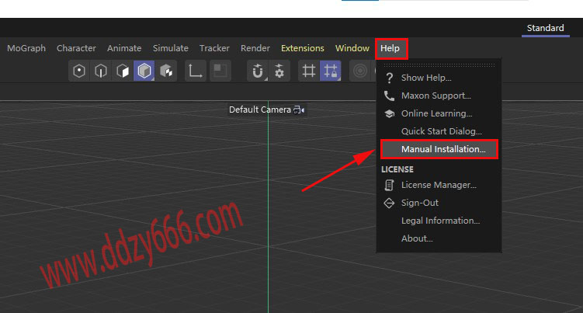Screen dimensions: 583x313
Task: Open Quick Start Dialog... entry
Action: (x=439, y=131)
